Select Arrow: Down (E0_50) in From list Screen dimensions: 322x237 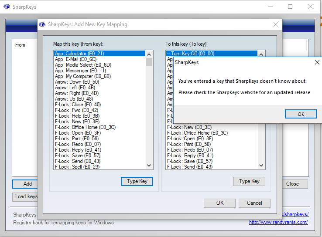click(x=99, y=82)
